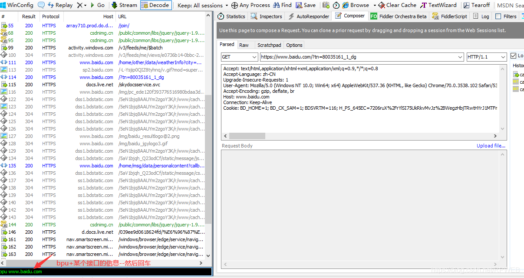
Task: Click Browse with Internet Explorer icon
Action: point(346,5)
